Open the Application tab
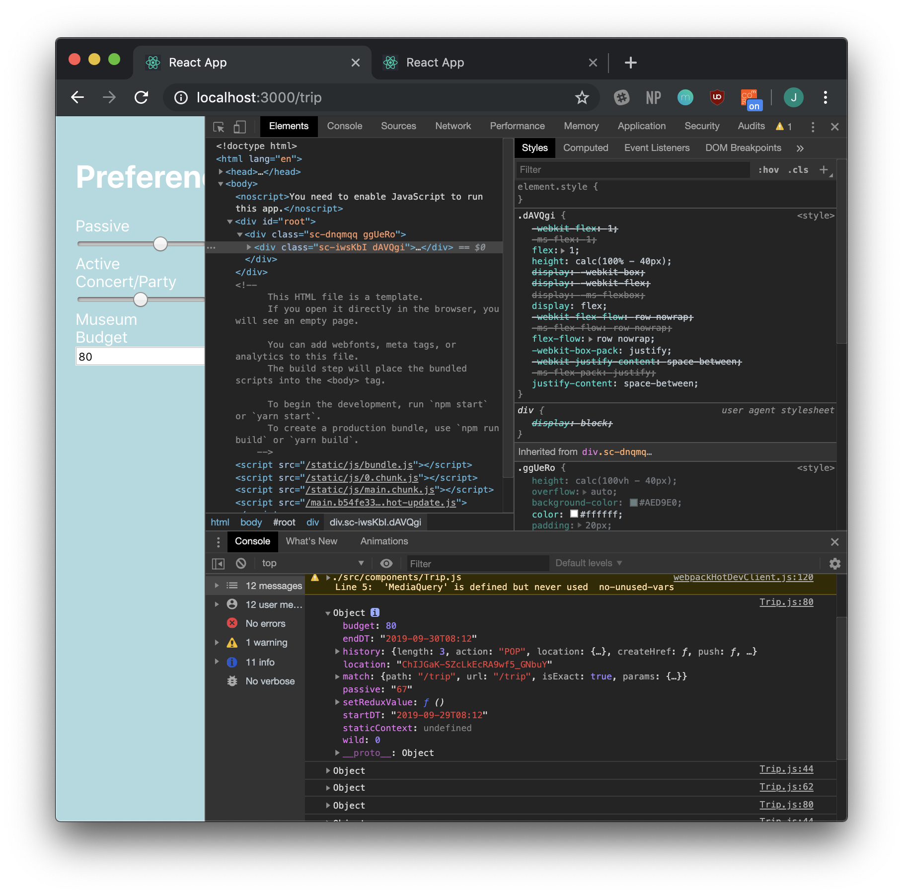Viewport: 903px width, 895px height. click(642, 126)
